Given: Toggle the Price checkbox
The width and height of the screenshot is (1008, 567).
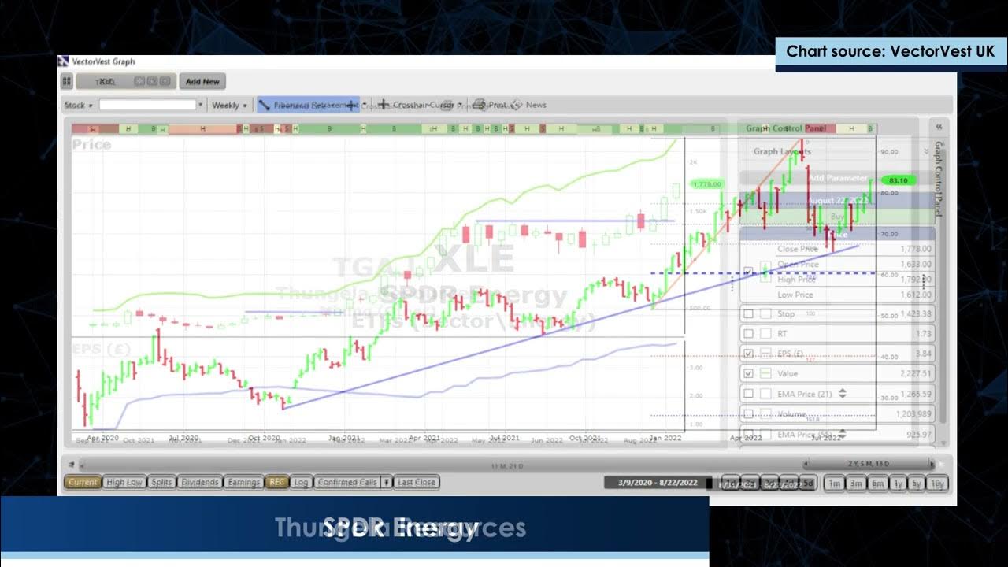Looking at the screenshot, I should pyautogui.click(x=748, y=272).
